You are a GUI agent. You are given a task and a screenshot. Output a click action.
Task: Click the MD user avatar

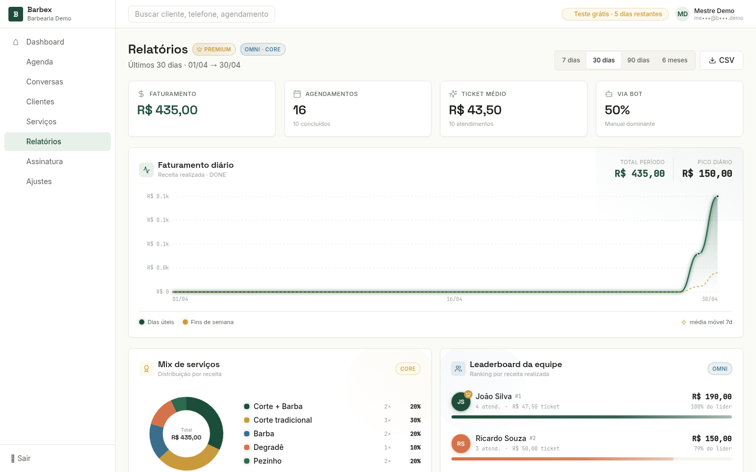[x=682, y=14]
